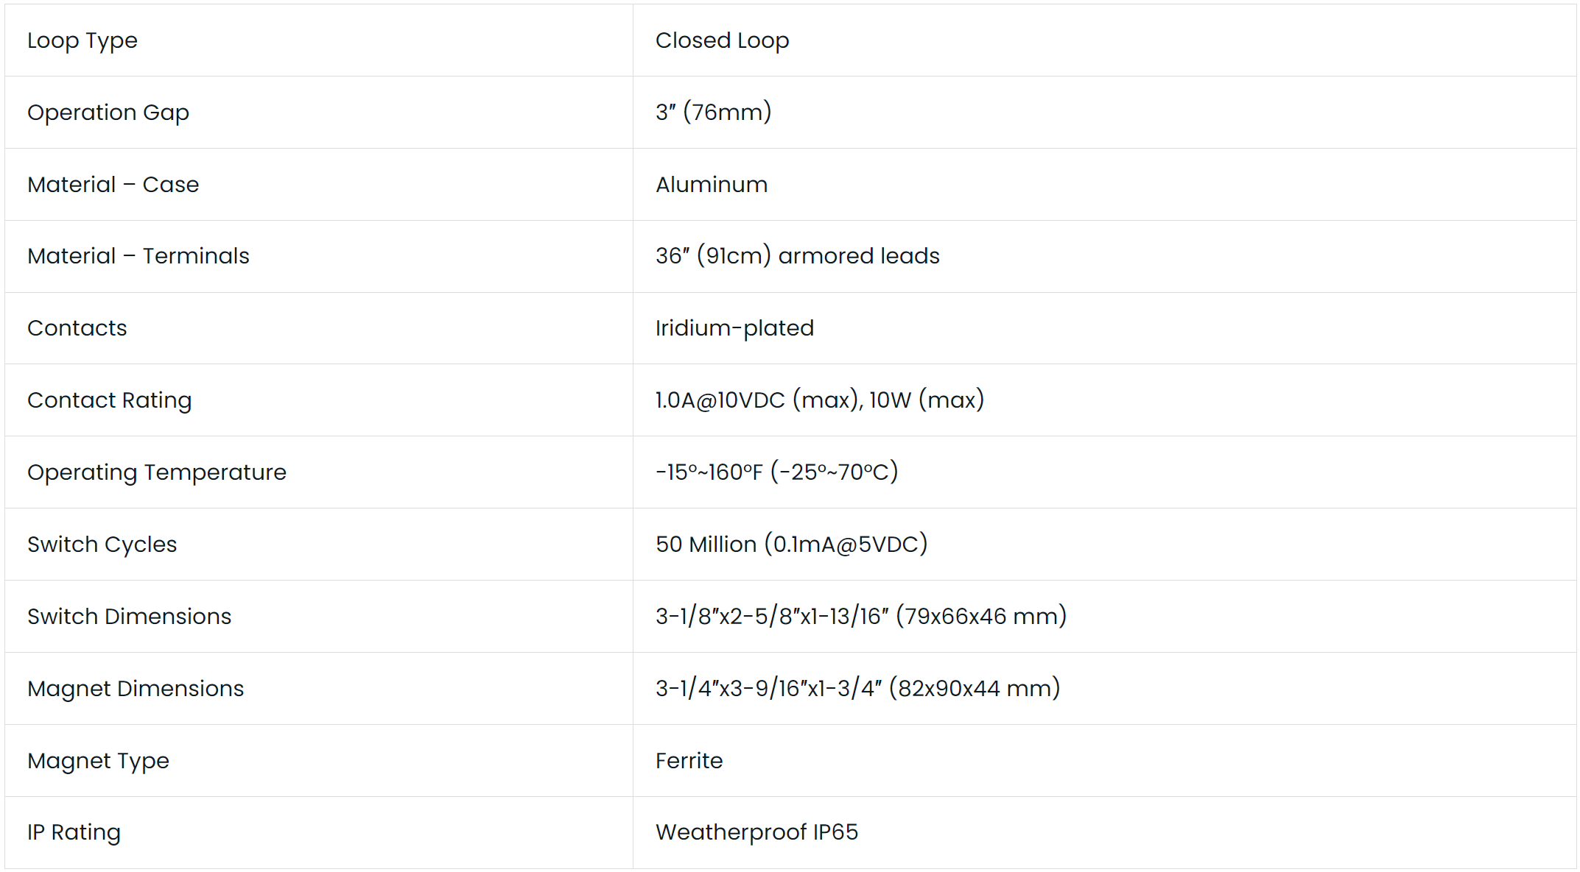Select the "Iridium-plated" value
1580x872 pixels.
(x=734, y=328)
